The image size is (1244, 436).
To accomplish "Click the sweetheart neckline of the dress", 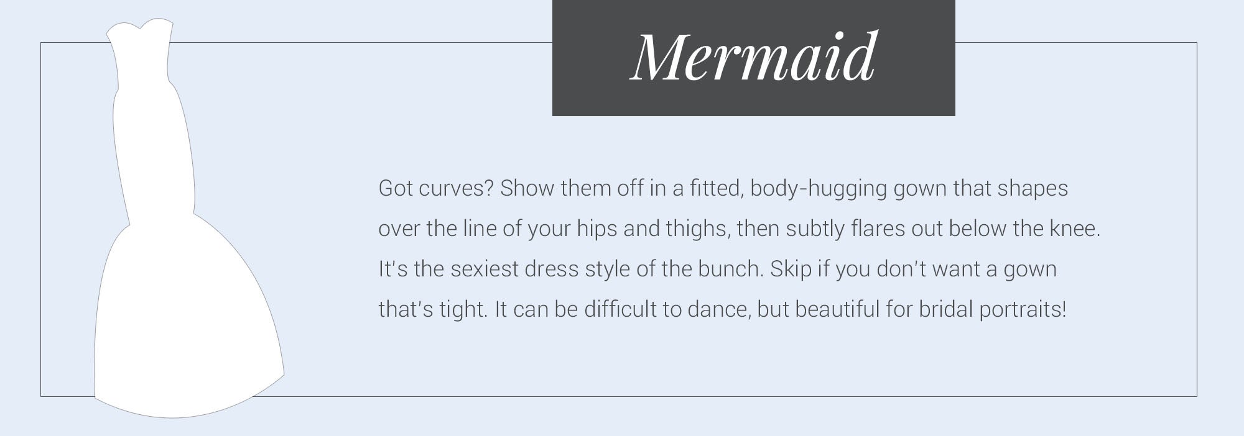I will [x=140, y=28].
